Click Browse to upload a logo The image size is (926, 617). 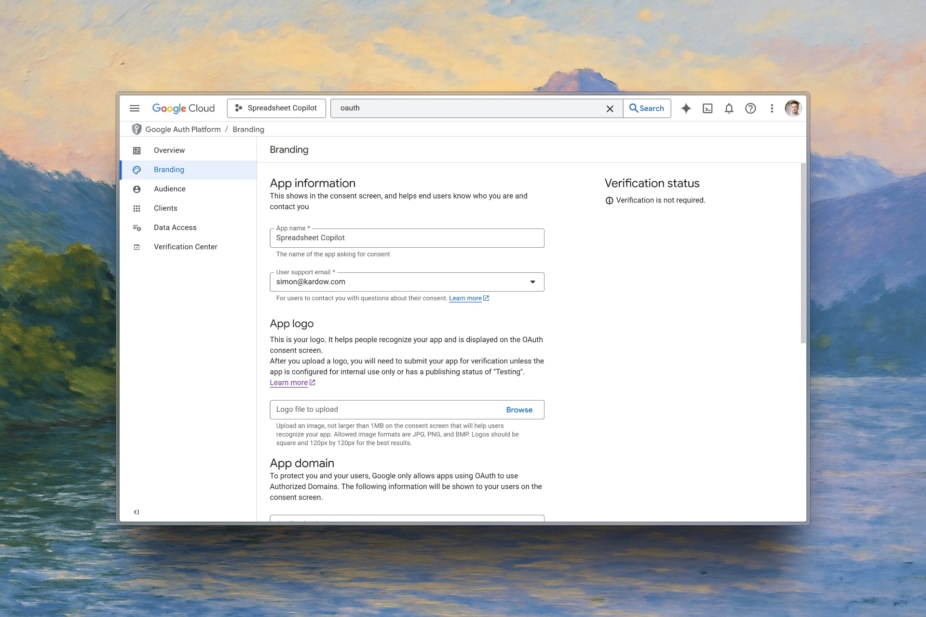pyautogui.click(x=518, y=410)
